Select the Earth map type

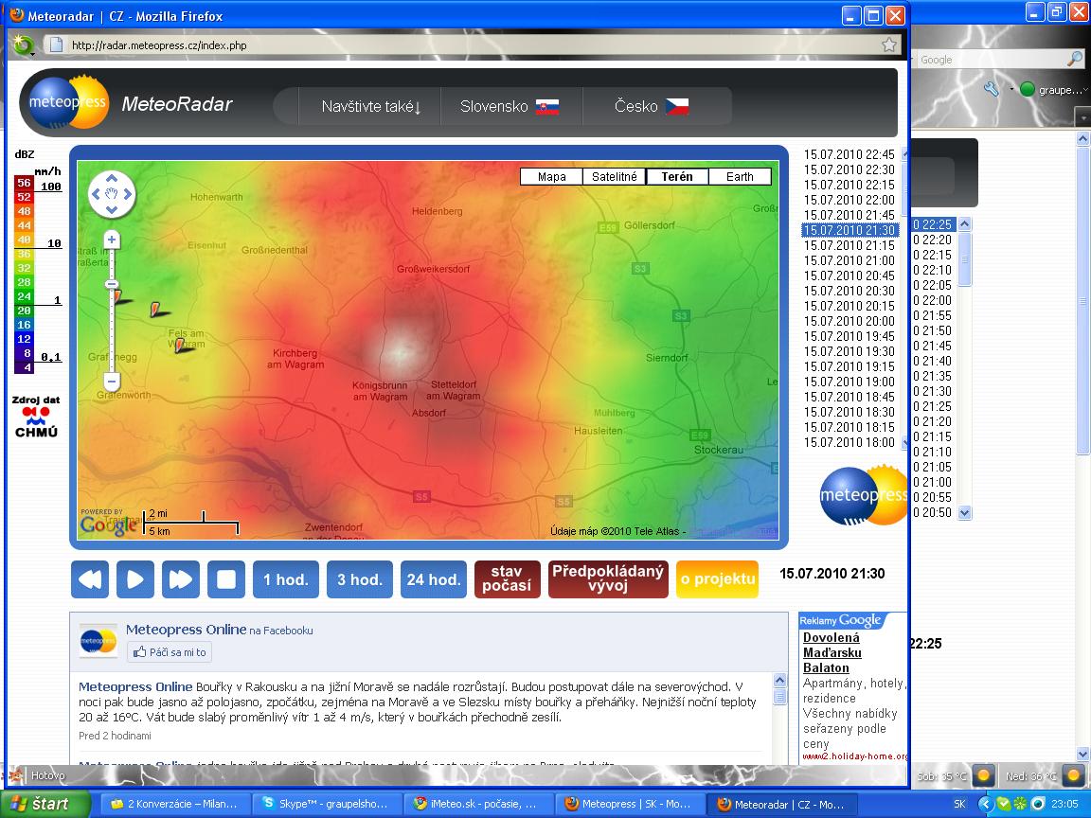point(740,177)
